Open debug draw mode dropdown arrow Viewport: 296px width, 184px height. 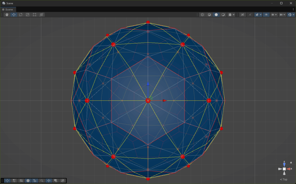click(x=234, y=15)
